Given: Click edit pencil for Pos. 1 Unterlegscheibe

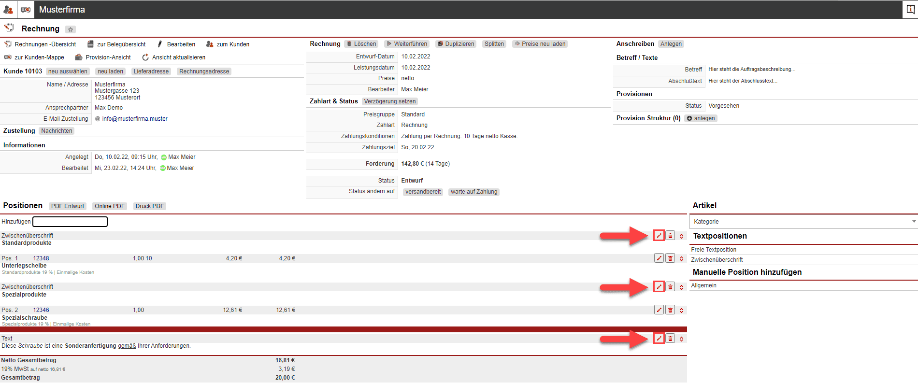Looking at the screenshot, I should [x=659, y=258].
